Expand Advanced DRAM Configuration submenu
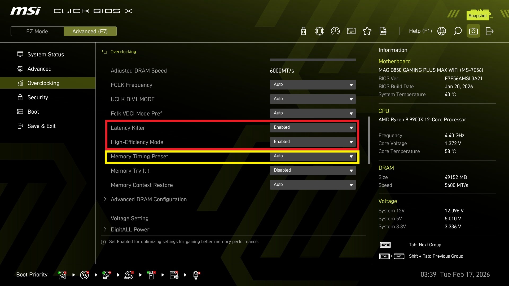 (148, 199)
